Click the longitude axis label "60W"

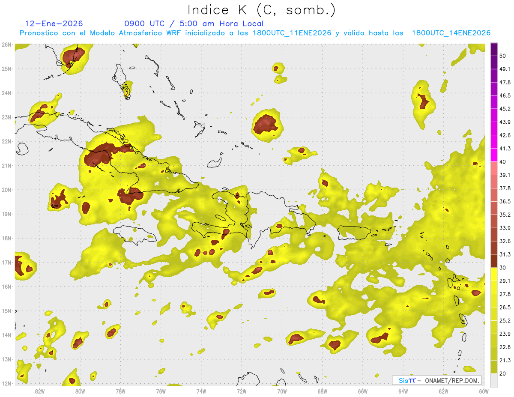(x=484, y=391)
